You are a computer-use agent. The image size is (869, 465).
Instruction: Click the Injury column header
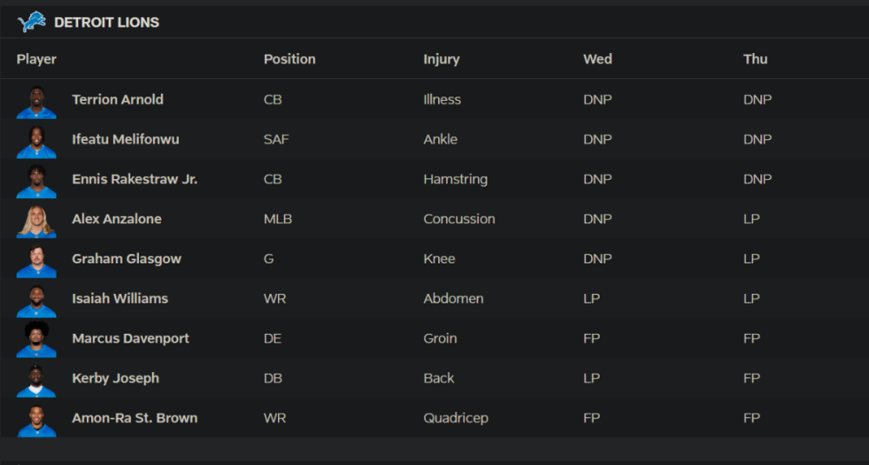pyautogui.click(x=441, y=59)
